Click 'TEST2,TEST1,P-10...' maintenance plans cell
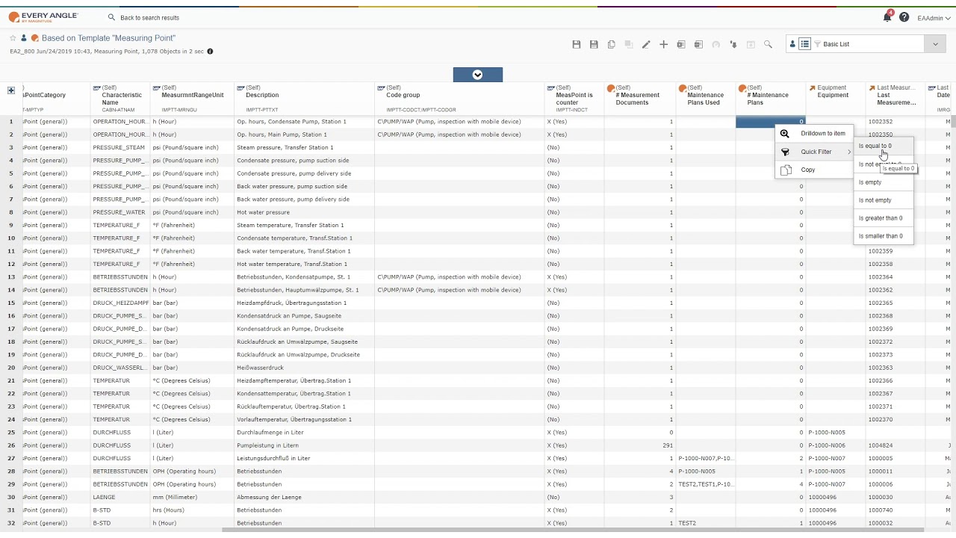Viewport: 956px width, 538px height. click(706, 484)
